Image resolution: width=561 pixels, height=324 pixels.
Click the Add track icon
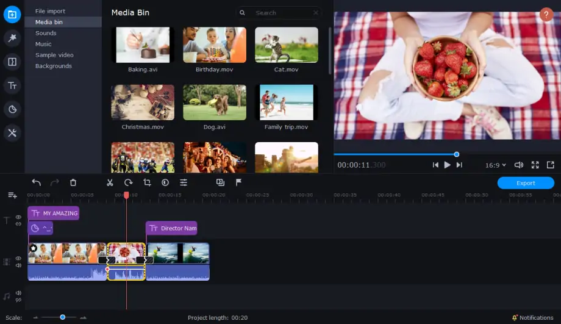(12, 195)
